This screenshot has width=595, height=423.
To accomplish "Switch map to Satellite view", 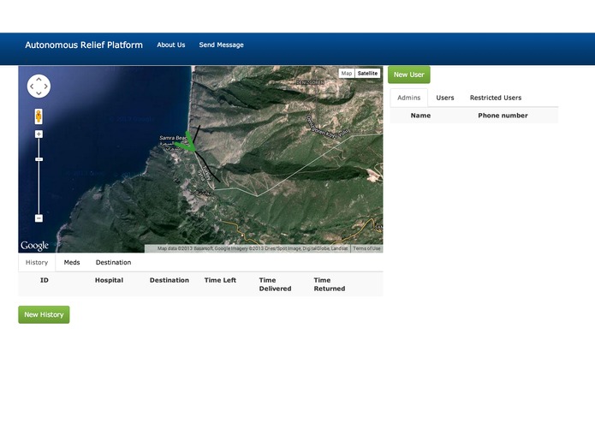I will [367, 74].
